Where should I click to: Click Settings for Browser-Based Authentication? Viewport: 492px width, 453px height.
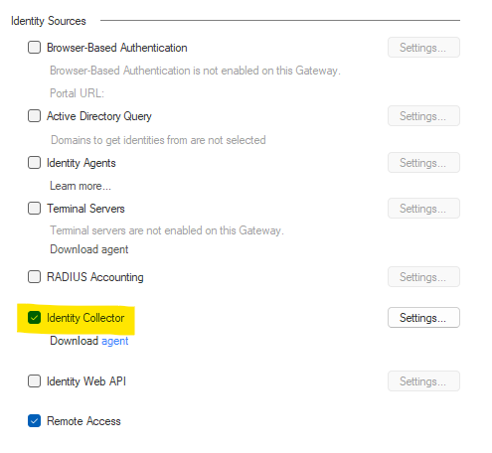[423, 48]
